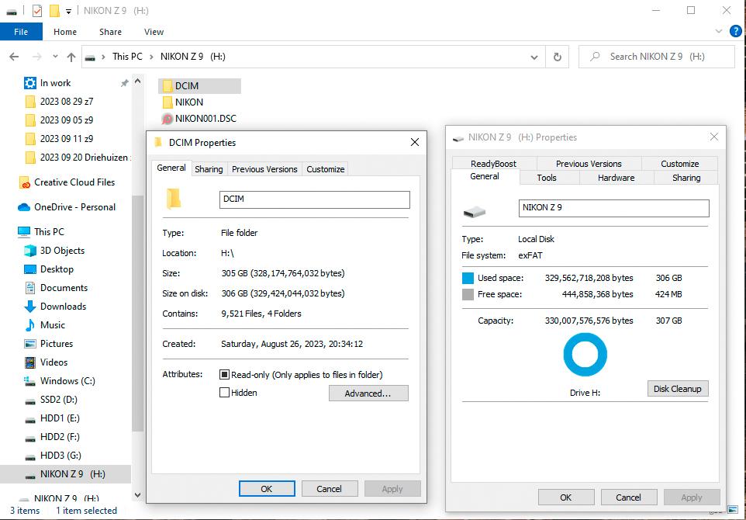This screenshot has width=746, height=520.
Task: Open OneDrive - Personal cloud icon
Action: [24, 207]
